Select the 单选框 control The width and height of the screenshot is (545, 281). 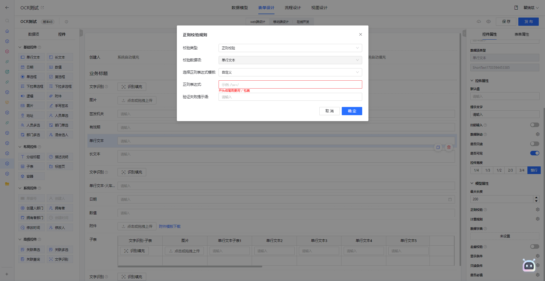click(x=32, y=77)
